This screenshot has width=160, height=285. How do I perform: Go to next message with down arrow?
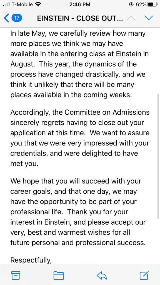point(149,18)
